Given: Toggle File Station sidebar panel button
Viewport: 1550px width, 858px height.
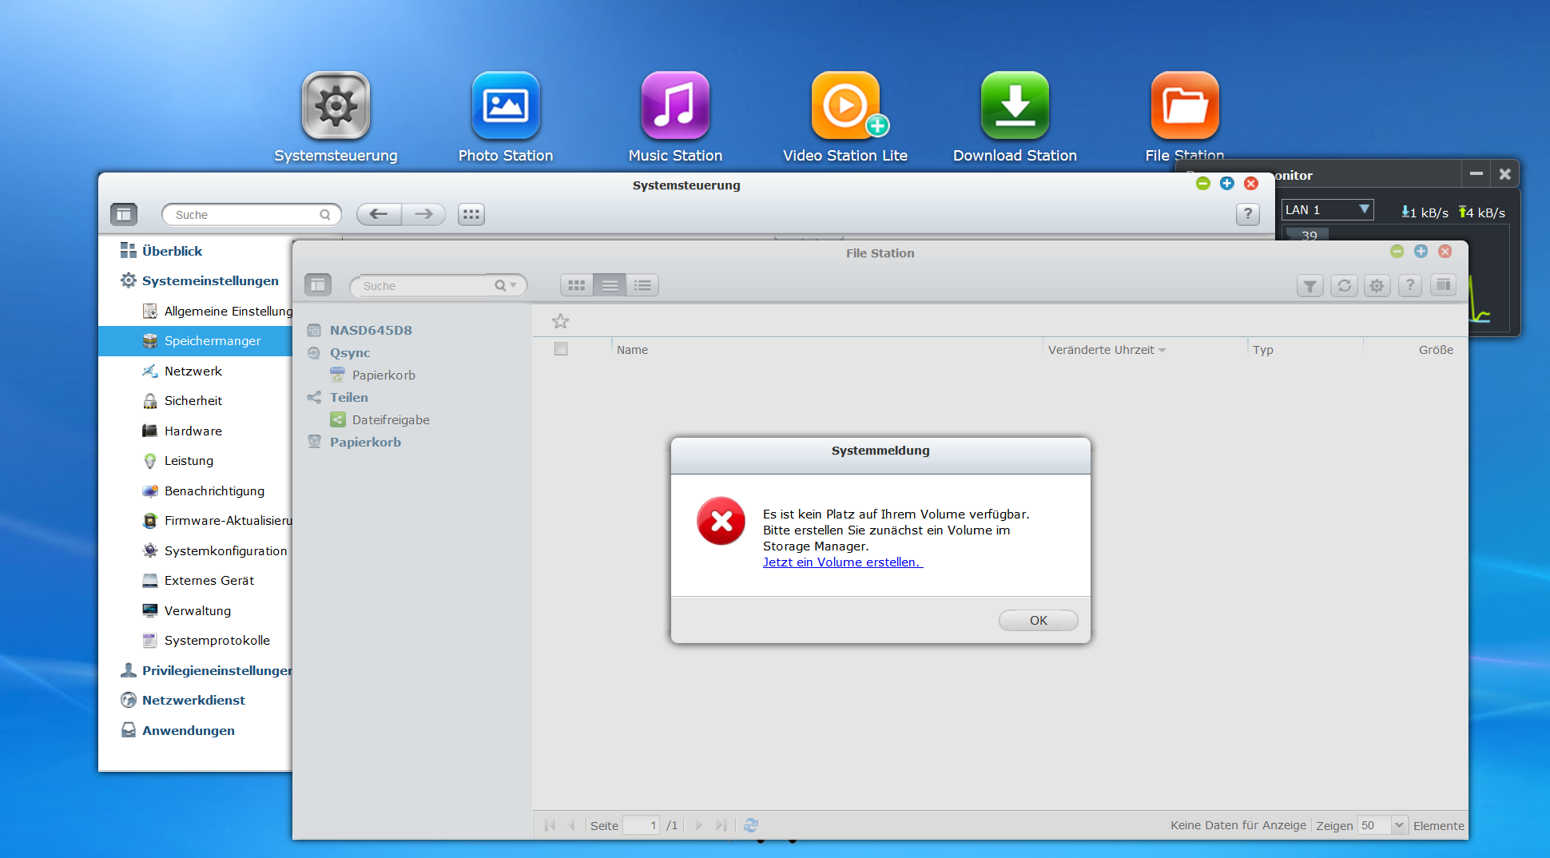Looking at the screenshot, I should tap(318, 284).
